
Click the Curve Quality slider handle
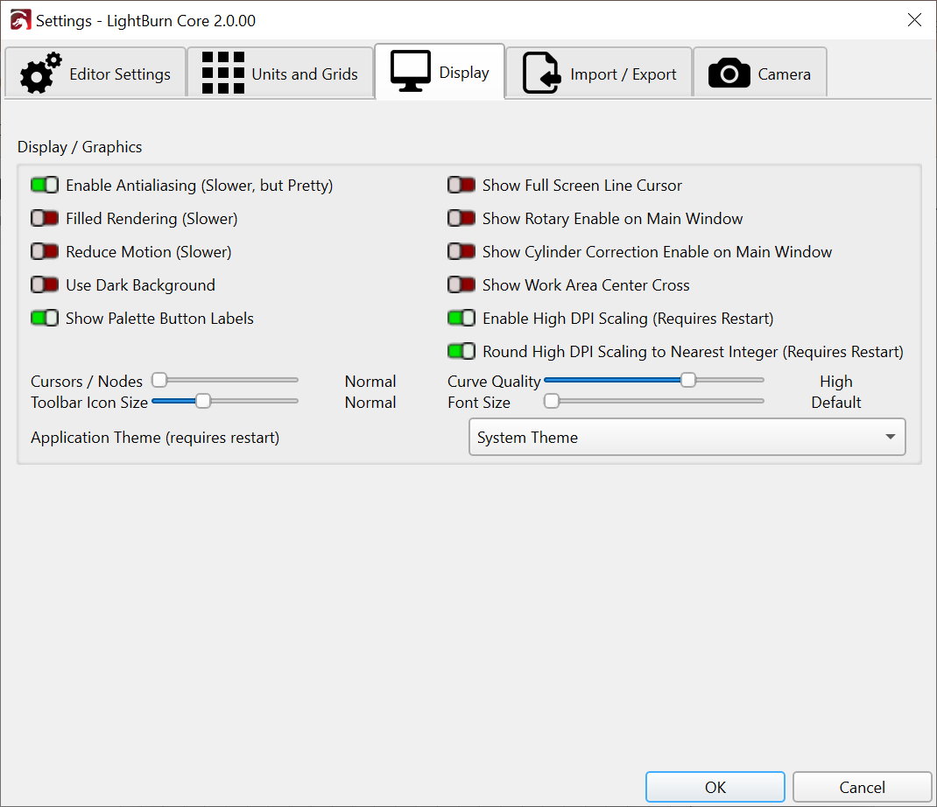(x=688, y=380)
